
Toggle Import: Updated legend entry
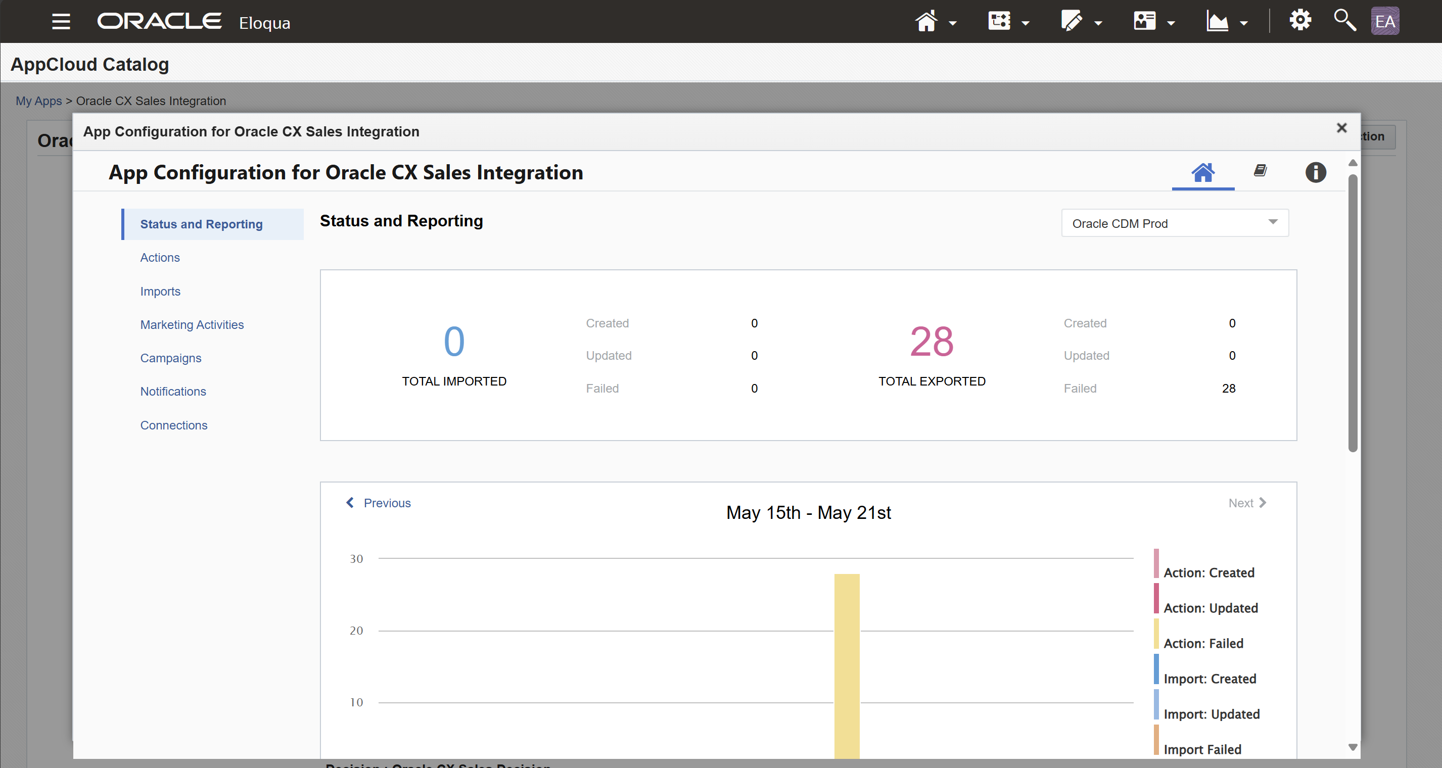click(1212, 714)
